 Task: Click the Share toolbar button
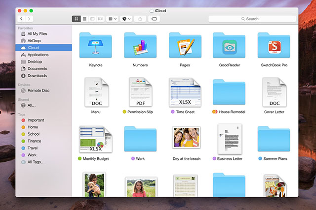click(x=140, y=19)
